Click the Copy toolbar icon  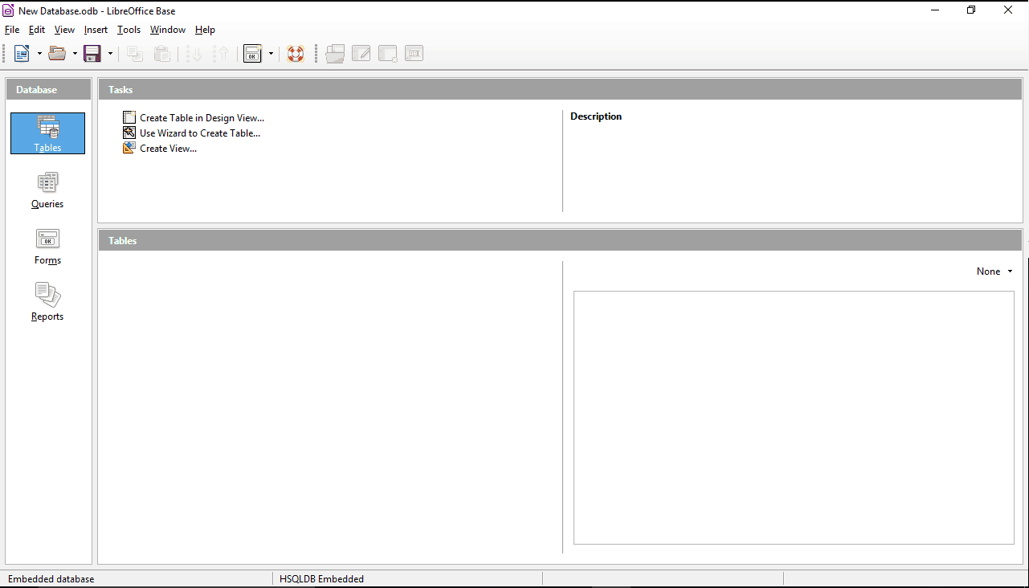(135, 54)
